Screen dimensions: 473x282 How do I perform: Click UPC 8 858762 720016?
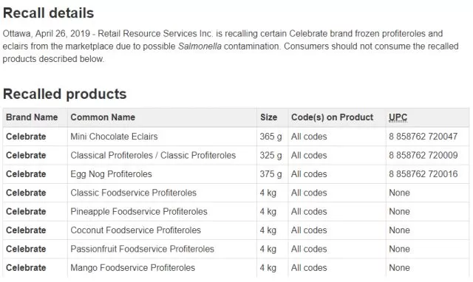(x=423, y=173)
